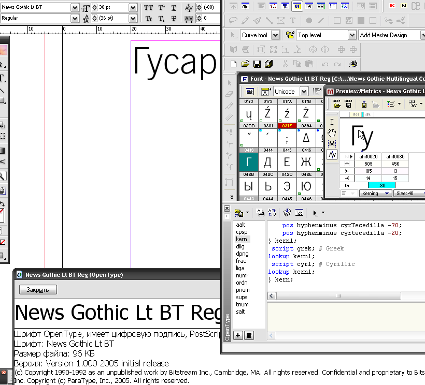
Task: Click the Закрыть button in font viewer
Action: pos(38,290)
